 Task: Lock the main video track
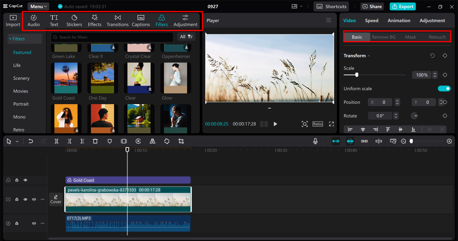[x=17, y=199]
